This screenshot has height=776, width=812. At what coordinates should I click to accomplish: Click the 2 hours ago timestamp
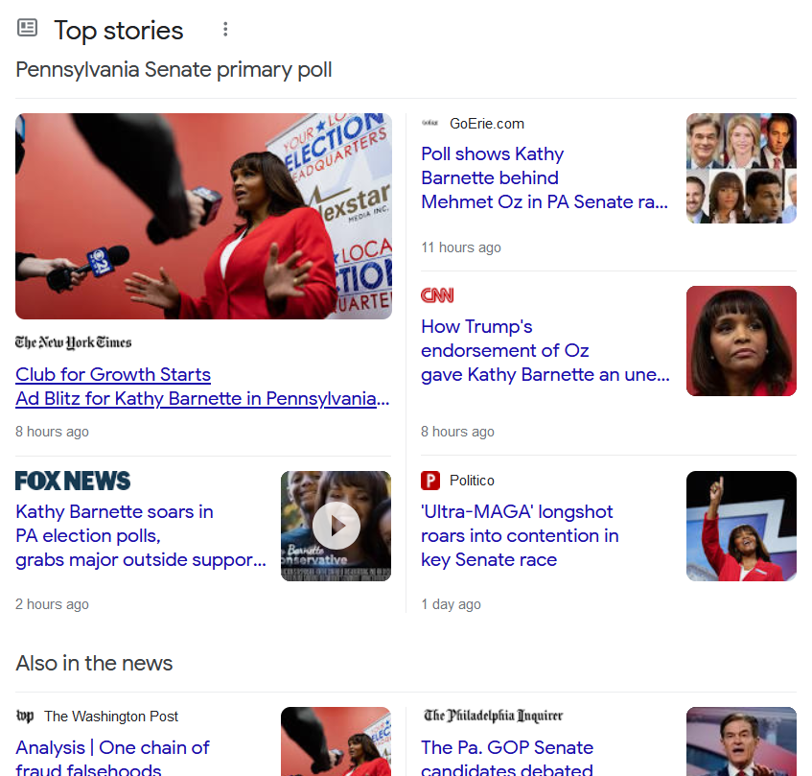[x=52, y=604]
